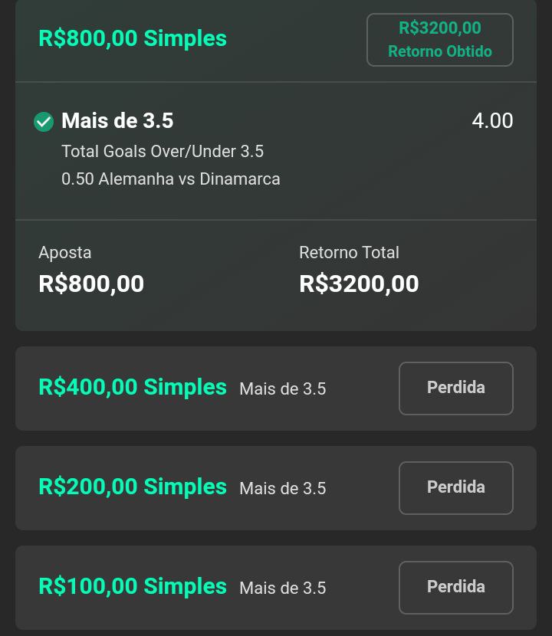Click the R$800,00 stake amount under Aposta

click(91, 284)
